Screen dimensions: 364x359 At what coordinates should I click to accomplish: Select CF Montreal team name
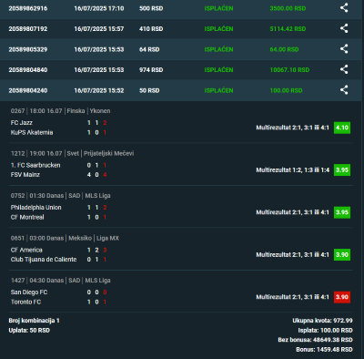pos(27,217)
